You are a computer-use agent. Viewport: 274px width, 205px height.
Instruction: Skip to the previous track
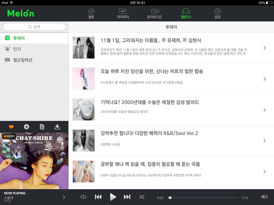tap(98, 197)
